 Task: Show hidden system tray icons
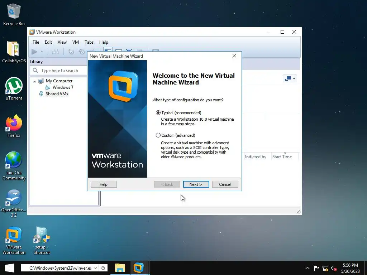[x=308, y=268]
